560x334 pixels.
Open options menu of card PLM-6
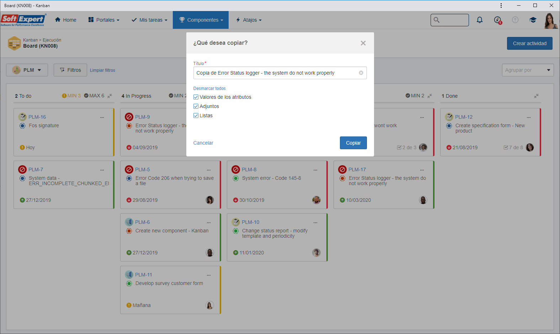tap(209, 222)
